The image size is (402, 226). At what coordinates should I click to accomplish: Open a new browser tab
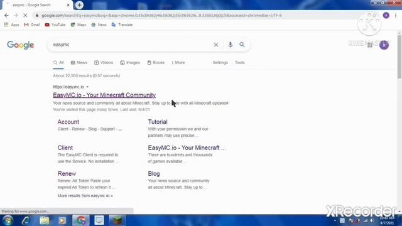80,5
